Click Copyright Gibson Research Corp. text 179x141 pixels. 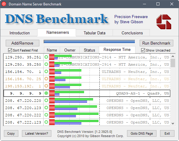point(90,136)
